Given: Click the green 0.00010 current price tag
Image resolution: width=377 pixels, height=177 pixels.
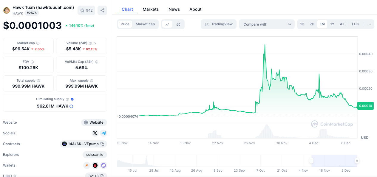Looking at the screenshot, I should (365, 106).
